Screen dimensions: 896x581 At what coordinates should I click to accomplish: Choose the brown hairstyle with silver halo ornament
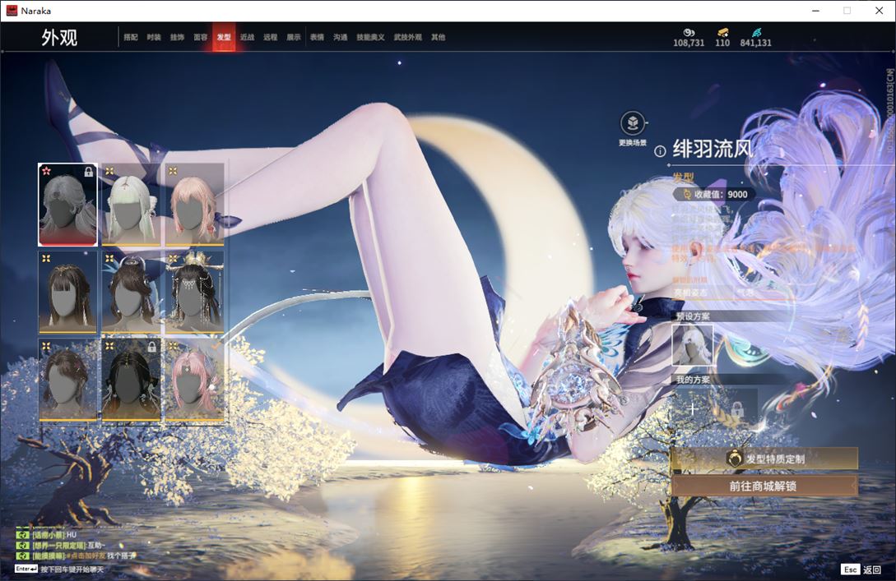[131, 293]
